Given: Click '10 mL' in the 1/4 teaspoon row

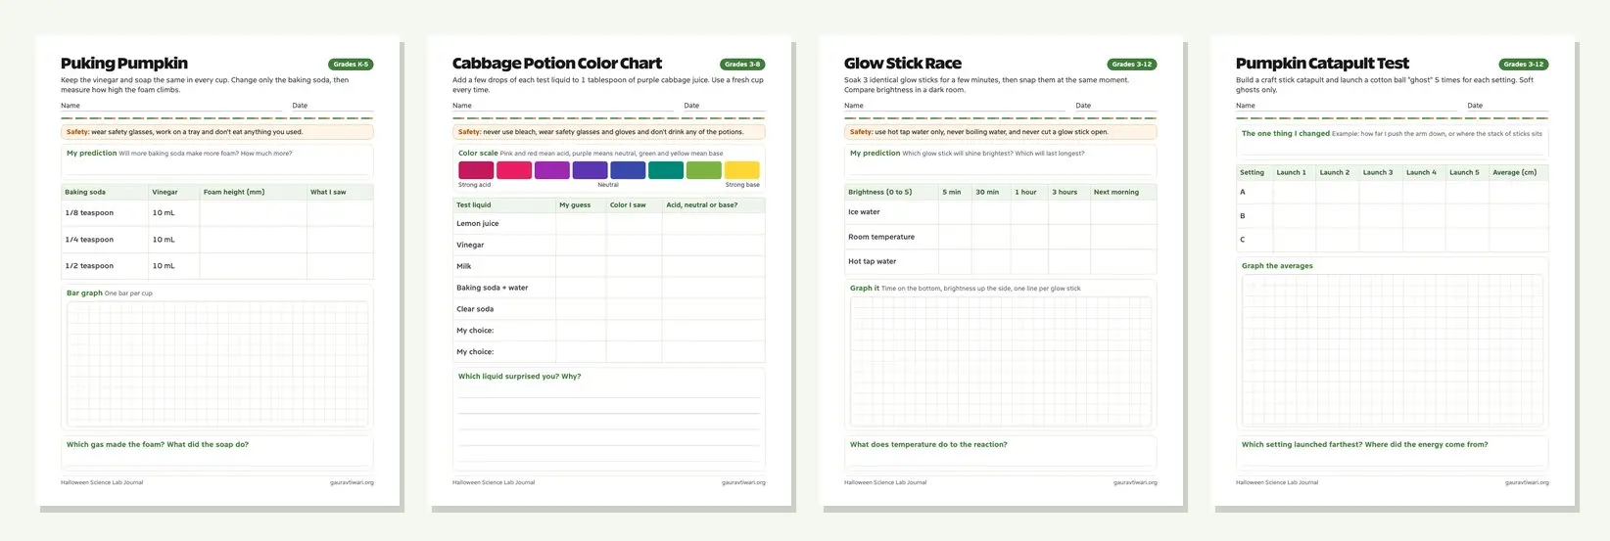Looking at the screenshot, I should (164, 240).
